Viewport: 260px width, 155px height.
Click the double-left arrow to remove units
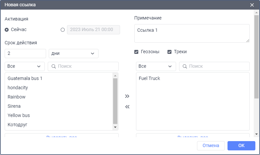click(x=127, y=107)
